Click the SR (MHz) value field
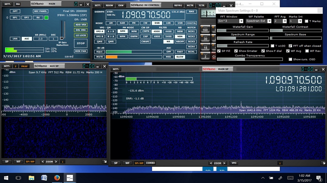Viewport: 327px width, 183px height. pyautogui.click(x=40, y=39)
